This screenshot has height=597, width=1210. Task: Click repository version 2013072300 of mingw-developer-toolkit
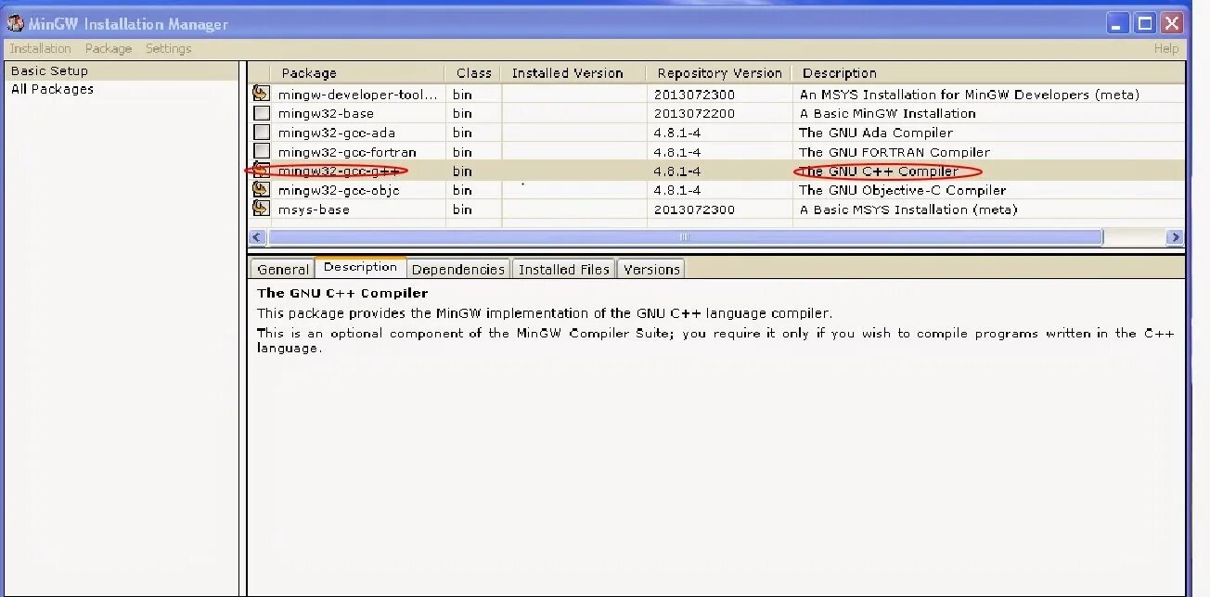tap(693, 95)
